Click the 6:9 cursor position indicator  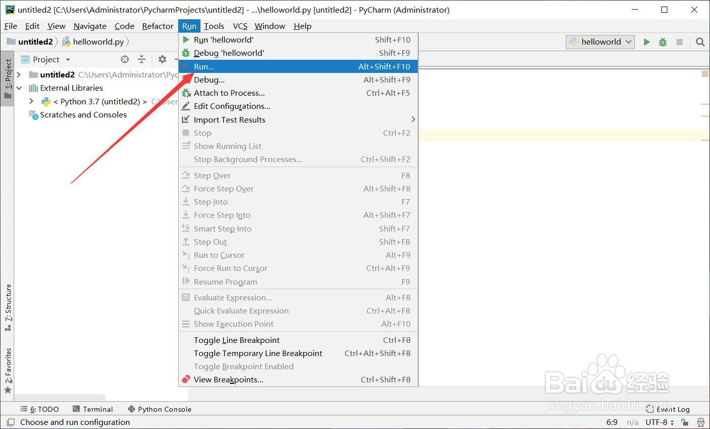pyautogui.click(x=612, y=422)
